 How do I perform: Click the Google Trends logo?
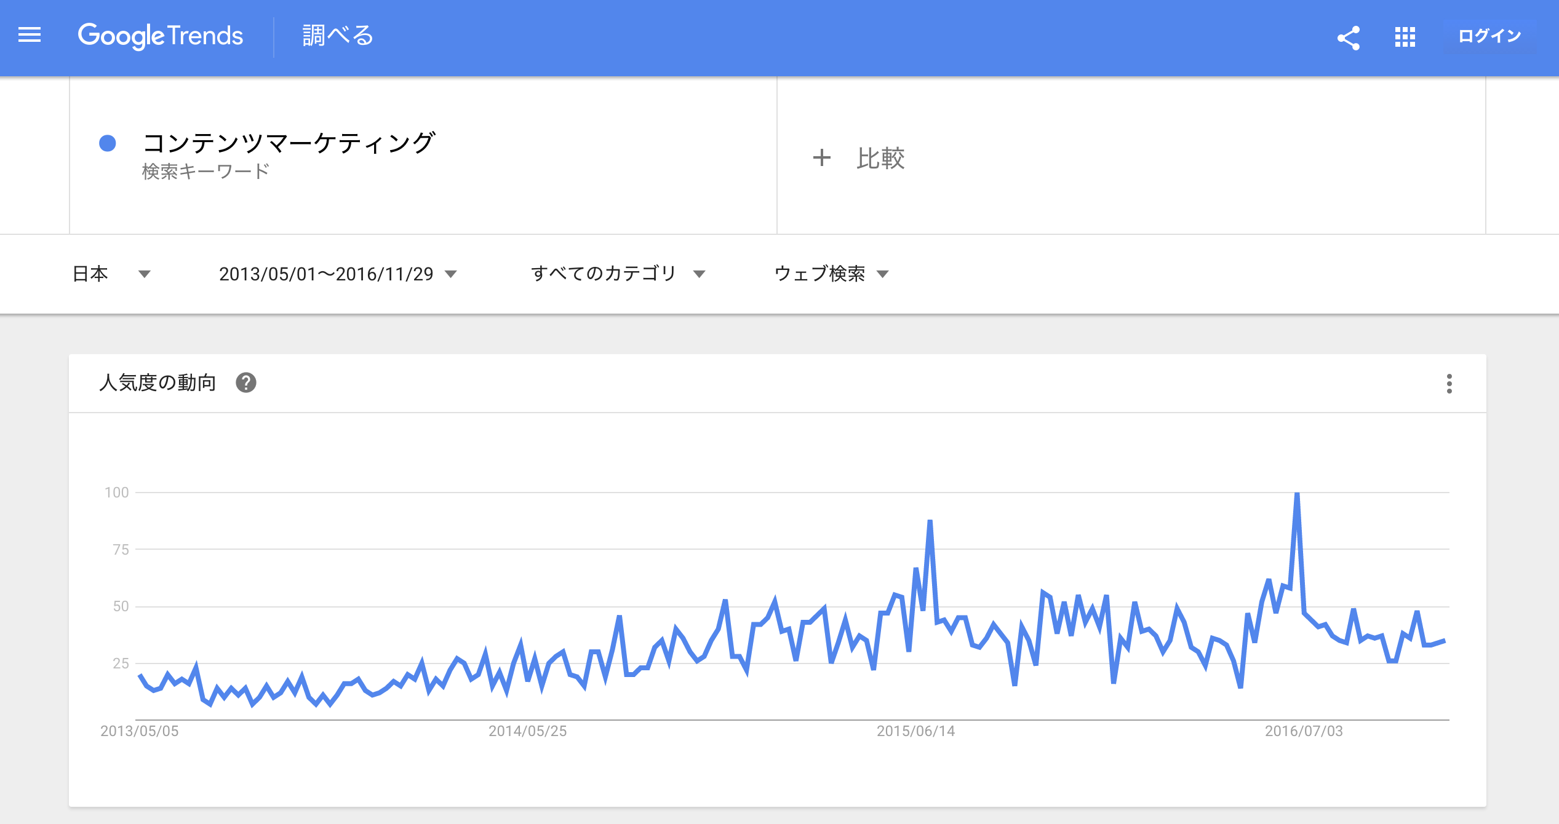161,36
